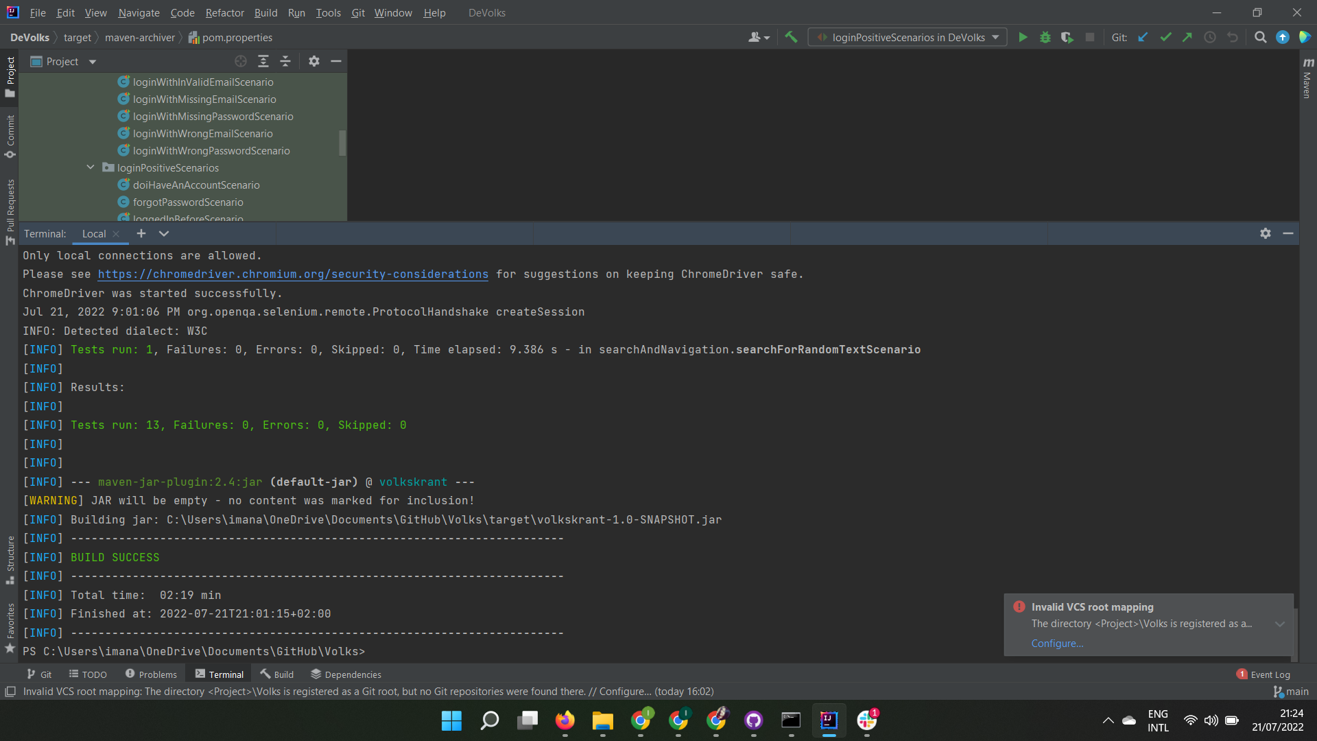Screen dimensions: 1317x741
Task: Open Search Everywhere
Action: point(1260,37)
